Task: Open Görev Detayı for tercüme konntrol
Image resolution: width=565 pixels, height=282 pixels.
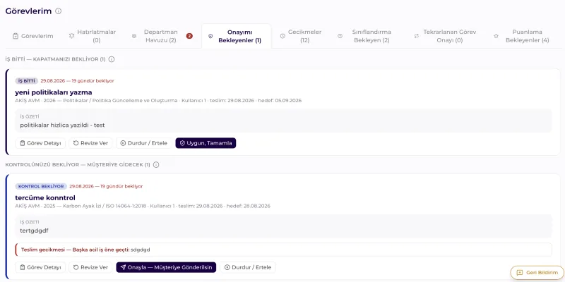Action: [40, 267]
